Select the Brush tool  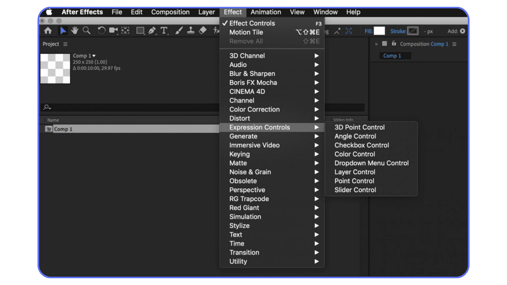179,30
